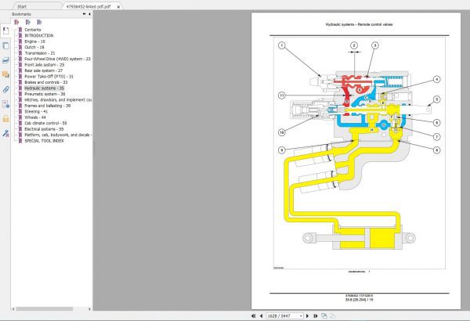Click the bookmark ribbon icon beside Hydraulic systems
The image size is (470, 321).
(20, 88)
